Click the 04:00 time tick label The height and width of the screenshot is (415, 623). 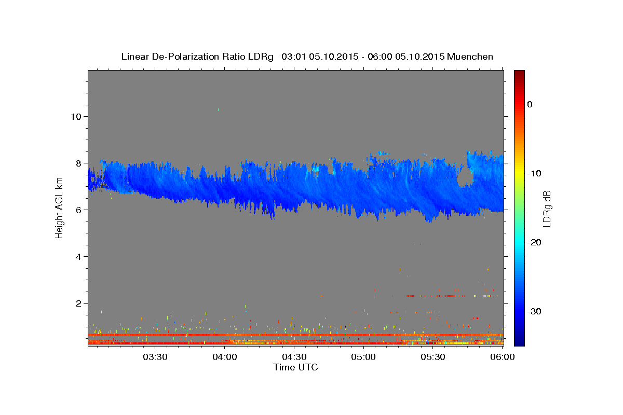pos(224,357)
